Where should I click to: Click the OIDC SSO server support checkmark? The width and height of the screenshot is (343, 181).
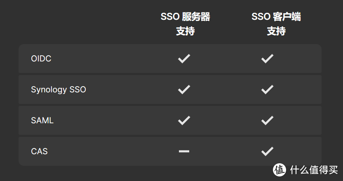184,59
